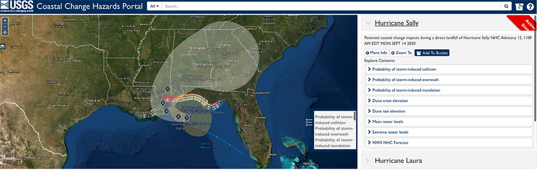Expand Probability of storm-induced overwash
Viewport: 537px width, 170px height.
tap(449, 80)
